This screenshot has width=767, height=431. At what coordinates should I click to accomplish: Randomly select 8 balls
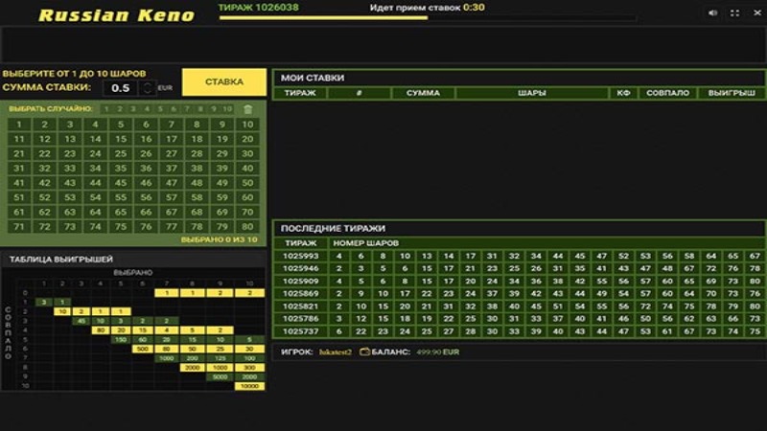(200, 109)
